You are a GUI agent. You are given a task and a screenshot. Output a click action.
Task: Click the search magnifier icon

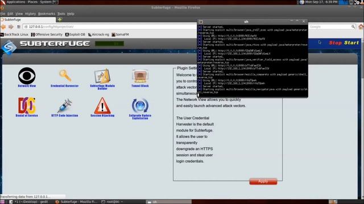pos(353,27)
